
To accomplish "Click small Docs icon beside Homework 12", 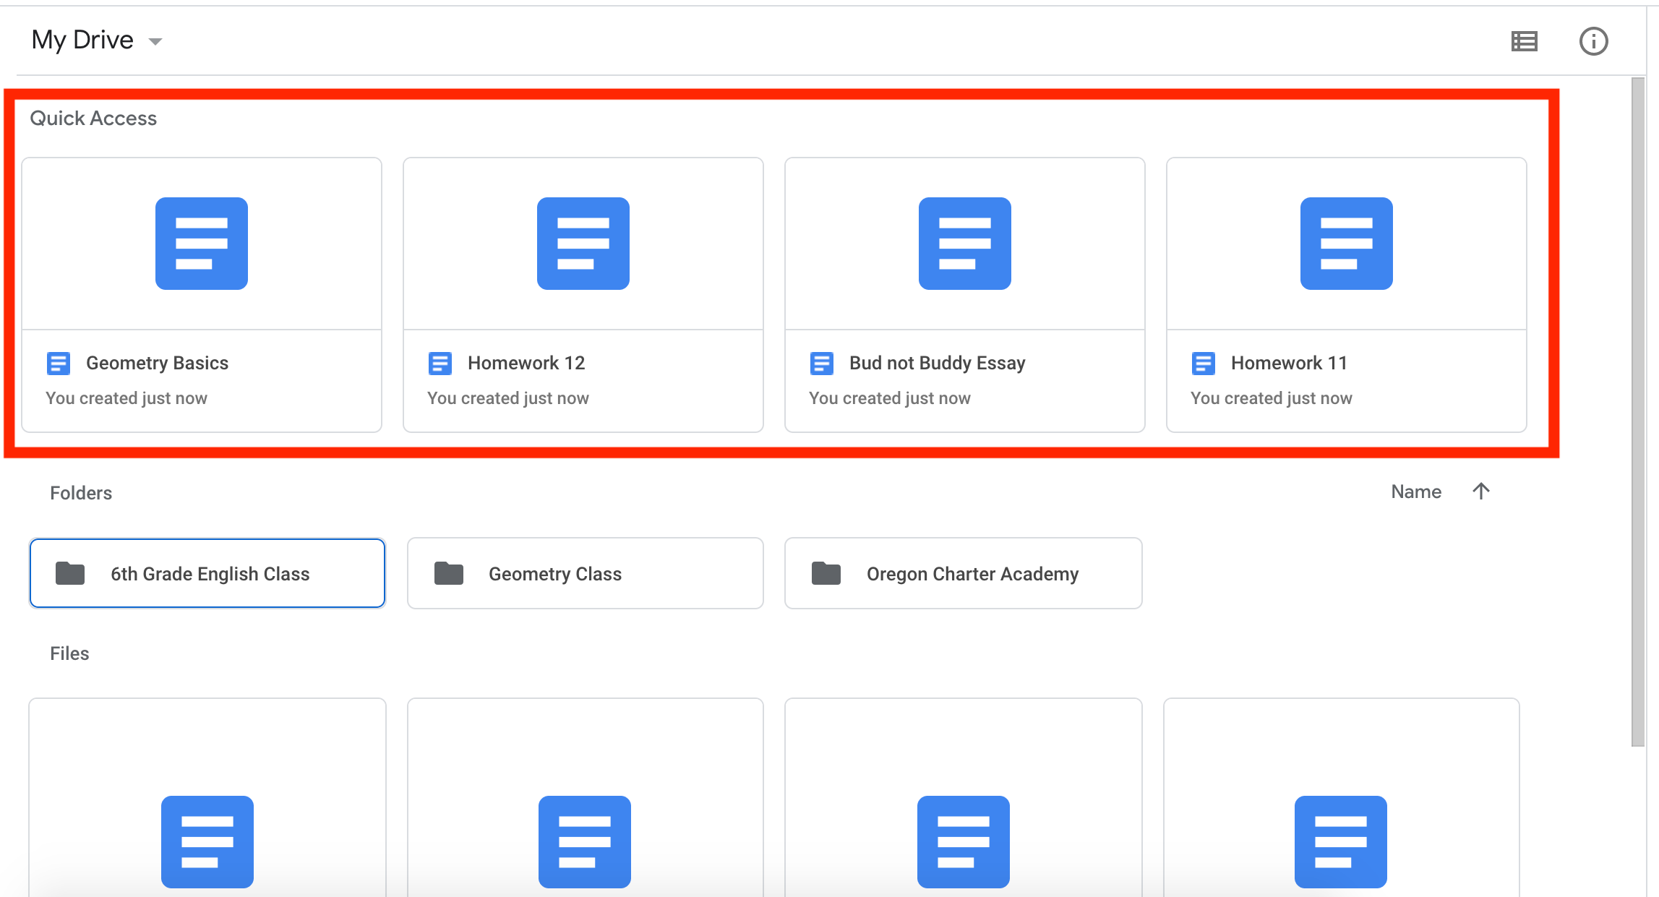I will (440, 363).
